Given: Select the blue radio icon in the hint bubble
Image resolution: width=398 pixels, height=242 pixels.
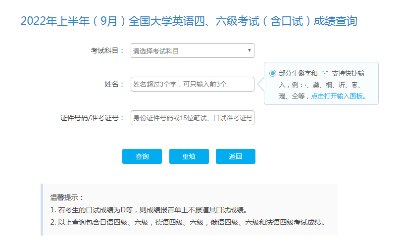Looking at the screenshot, I should (x=273, y=73).
